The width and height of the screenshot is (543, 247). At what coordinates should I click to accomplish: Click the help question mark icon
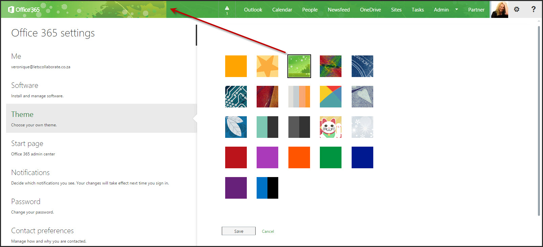coord(533,9)
